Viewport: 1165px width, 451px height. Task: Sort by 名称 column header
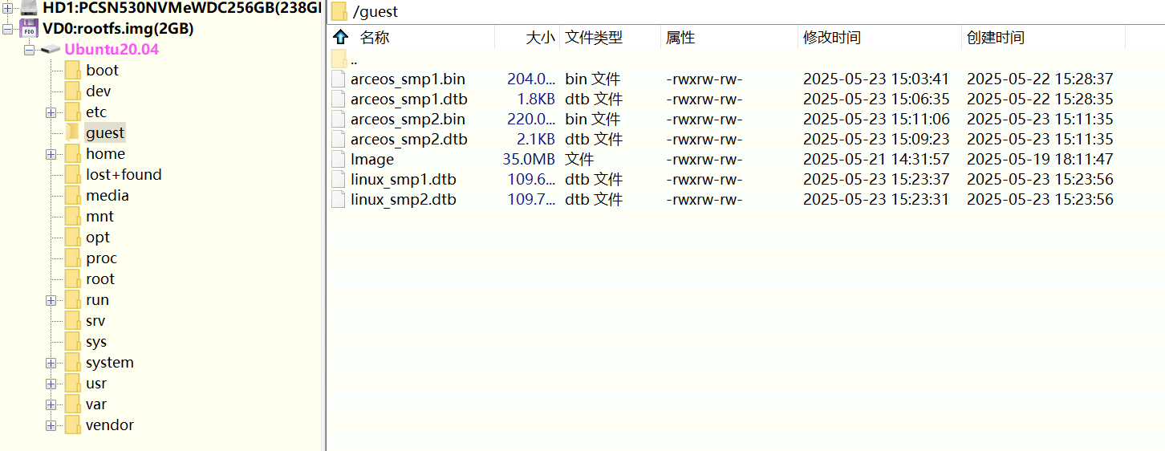(x=374, y=38)
